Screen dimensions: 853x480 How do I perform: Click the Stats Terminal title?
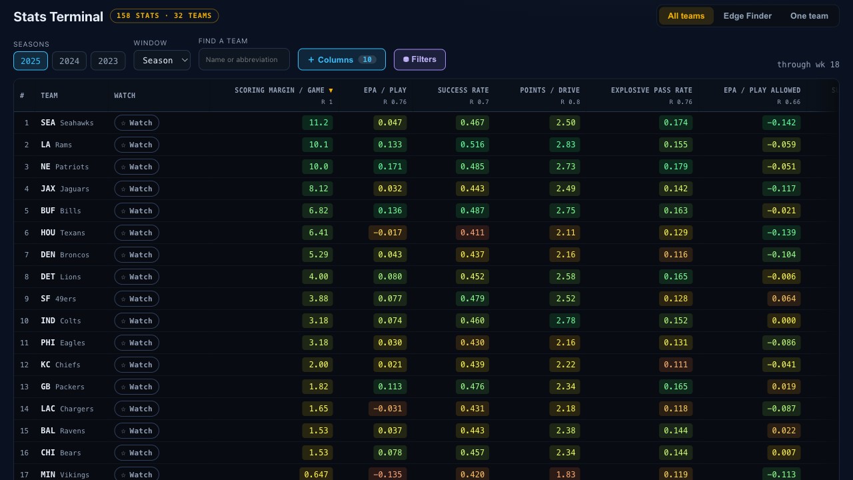[x=58, y=17]
